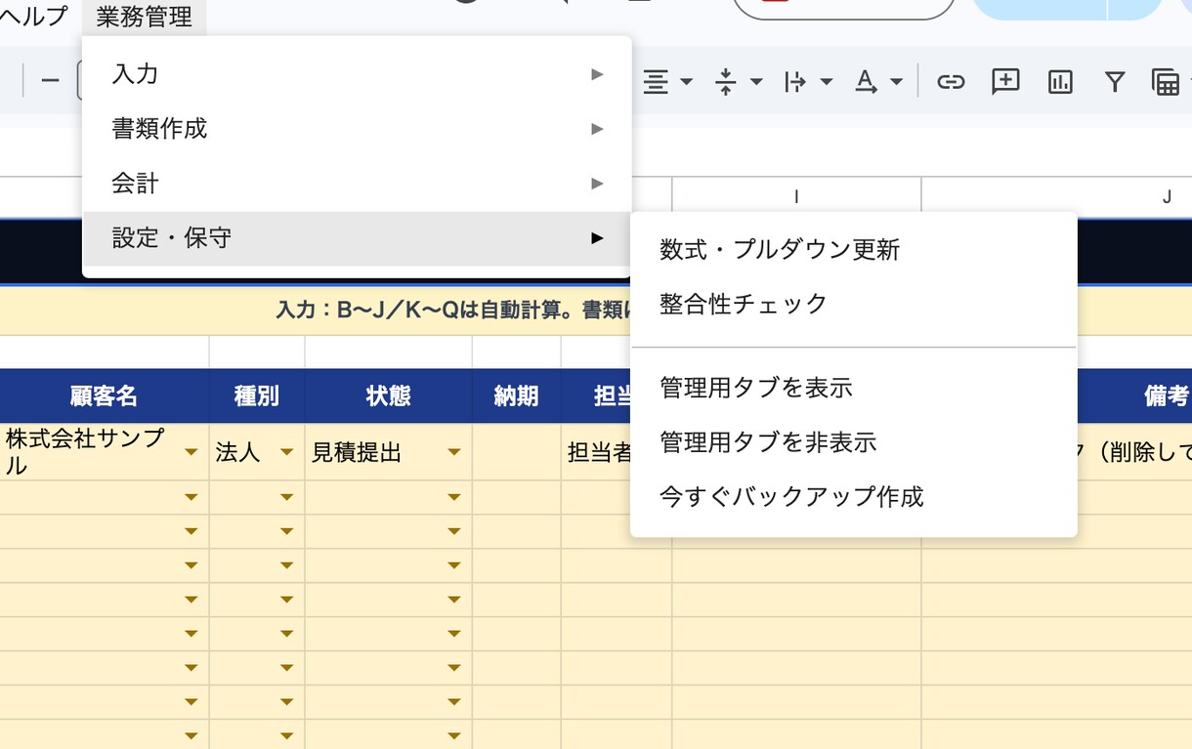Run 数式・プルダウン更新 from the submenu
Screen dimensions: 1192x749
click(854, 250)
